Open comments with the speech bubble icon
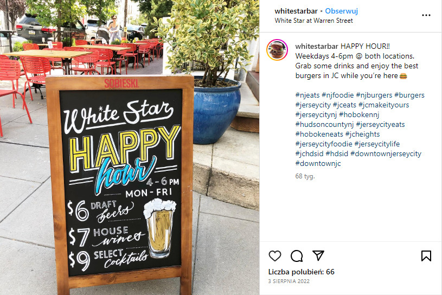Screen dimensions: 442x295 [x=297, y=256]
